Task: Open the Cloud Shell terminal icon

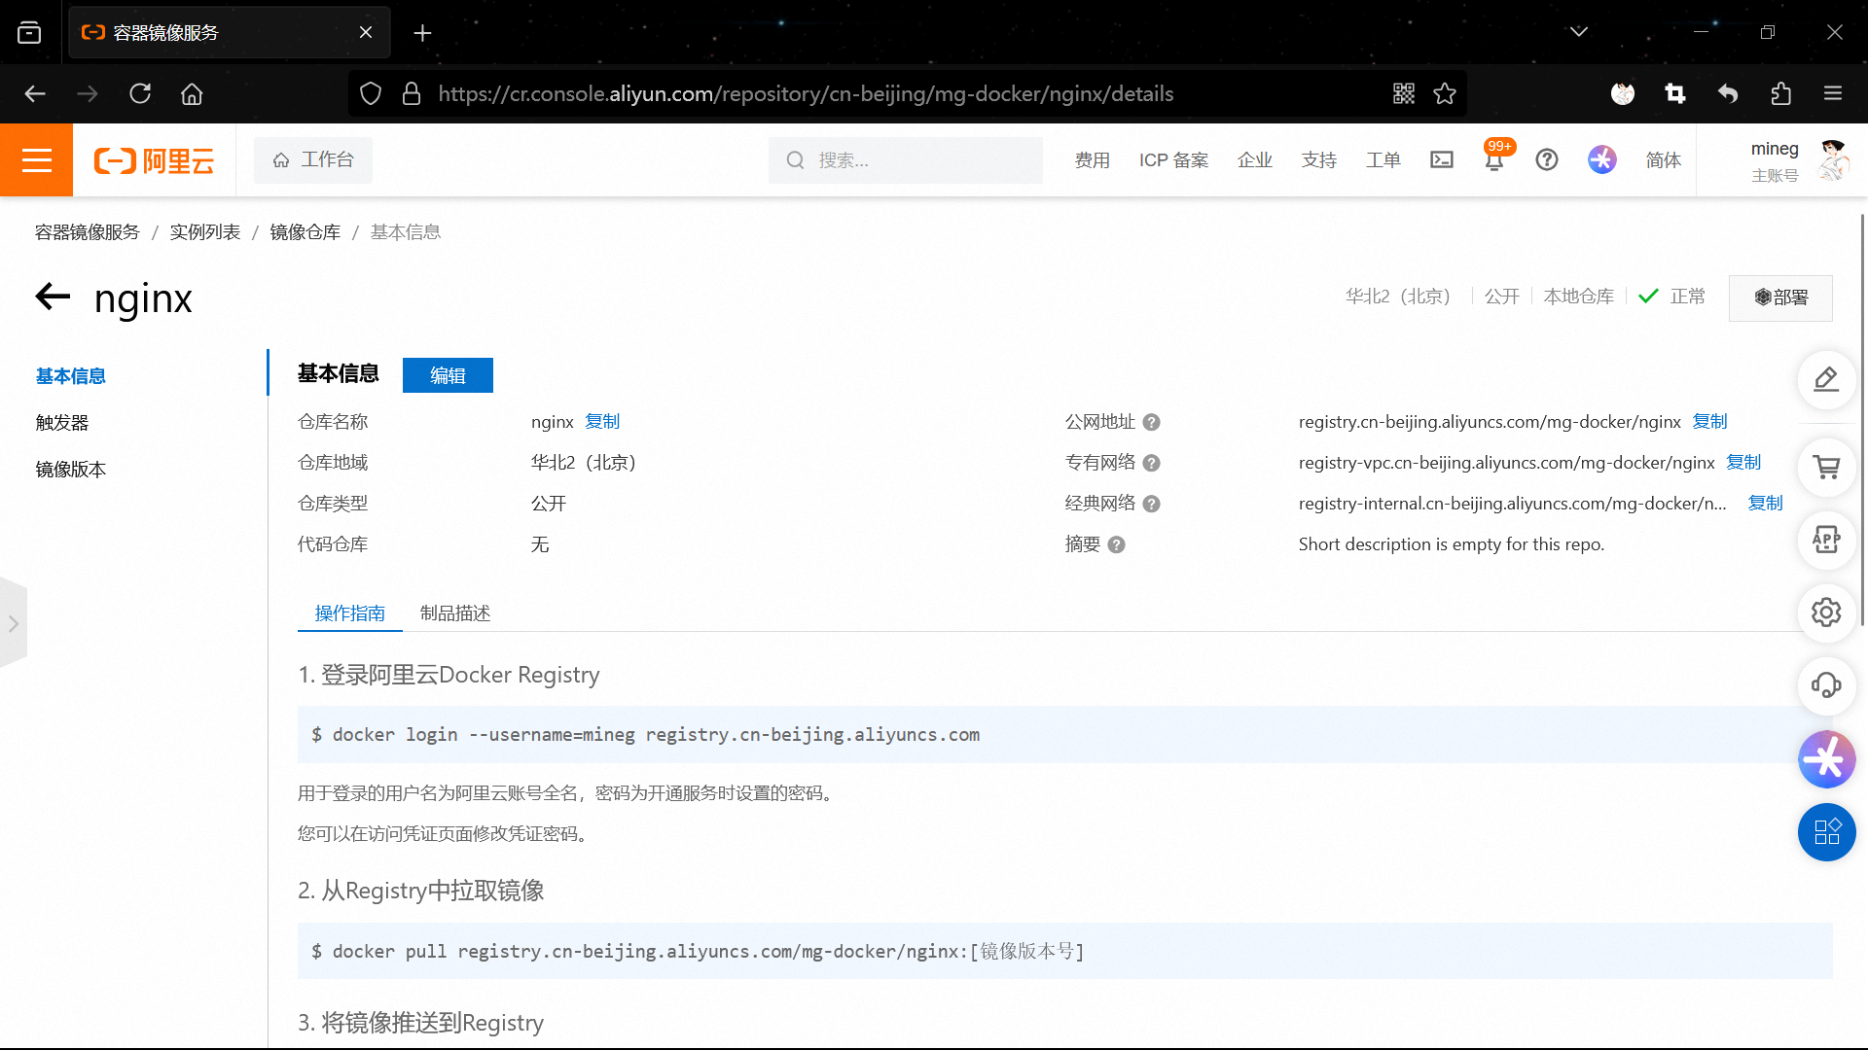Action: (1442, 160)
